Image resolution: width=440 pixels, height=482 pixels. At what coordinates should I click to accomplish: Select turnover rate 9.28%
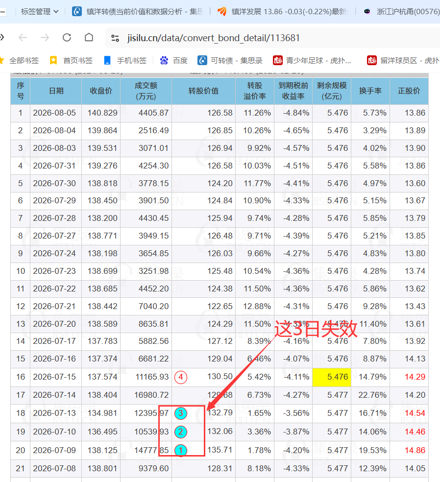[x=374, y=306]
